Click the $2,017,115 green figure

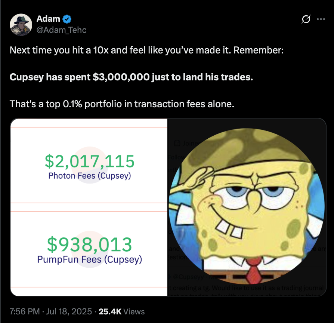89,161
